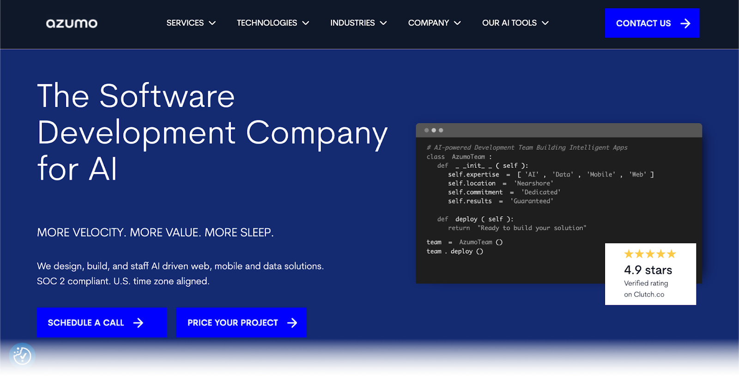Click the Contact Us button
Viewport: 739px width, 378px height.
click(652, 23)
